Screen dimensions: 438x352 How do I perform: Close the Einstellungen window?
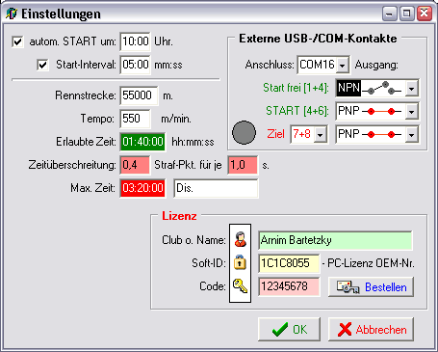425,14
